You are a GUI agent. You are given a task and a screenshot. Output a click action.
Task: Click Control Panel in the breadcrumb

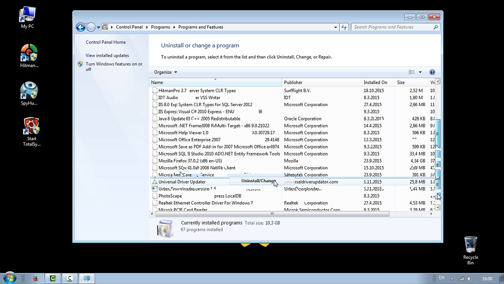coord(129,27)
